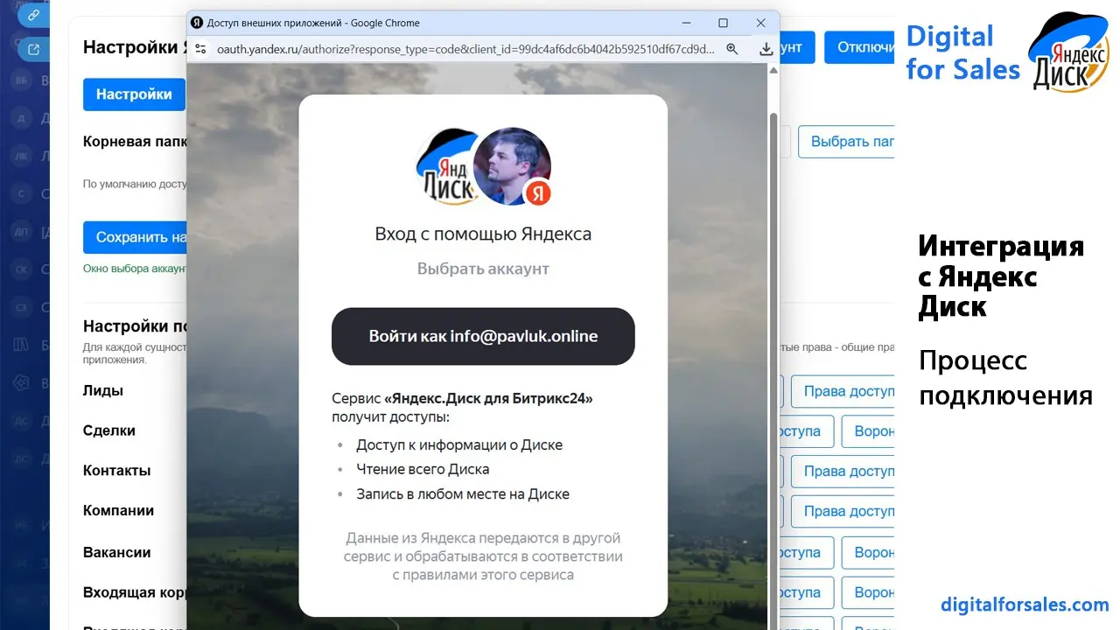
Task: Open "Права доступ" button in the Лиды row
Action: (x=843, y=391)
